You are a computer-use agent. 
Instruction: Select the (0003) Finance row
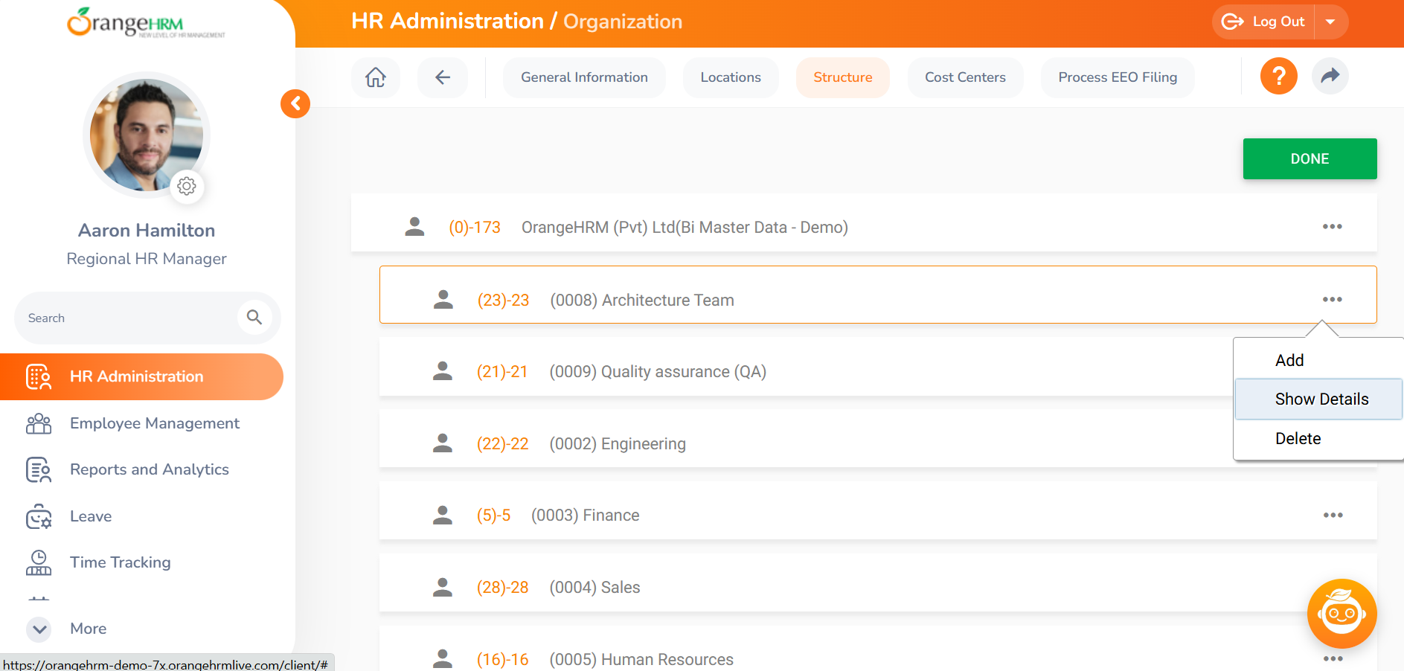[x=878, y=510]
